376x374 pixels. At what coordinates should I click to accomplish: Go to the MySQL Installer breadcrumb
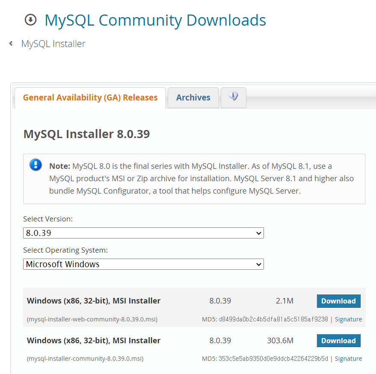(x=53, y=44)
